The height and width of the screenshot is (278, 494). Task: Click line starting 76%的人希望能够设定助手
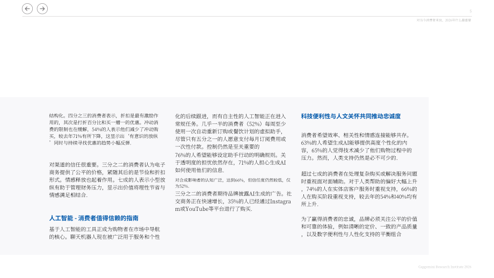tap(230, 163)
